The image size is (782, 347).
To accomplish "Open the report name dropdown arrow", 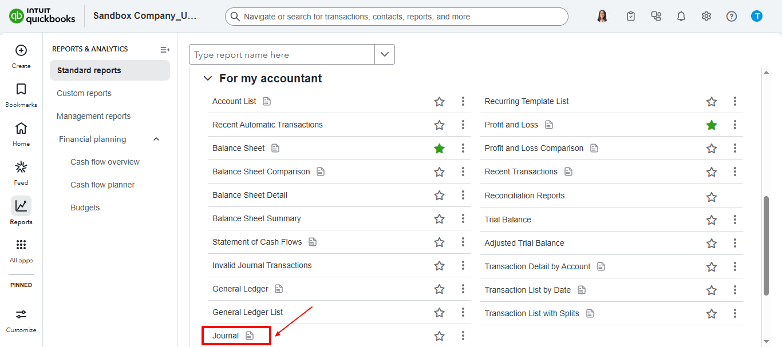I will click(385, 55).
